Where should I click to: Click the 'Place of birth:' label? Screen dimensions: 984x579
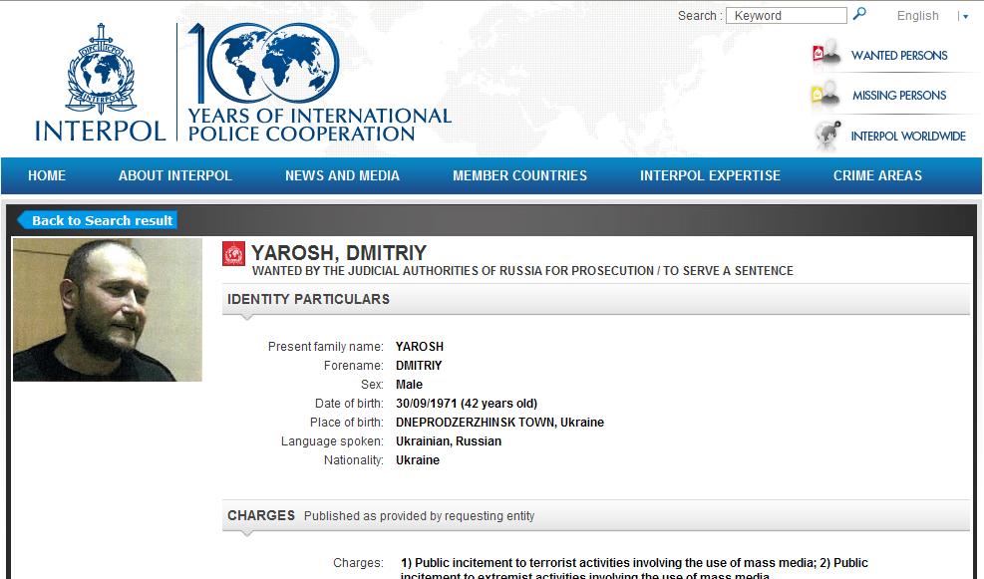point(346,423)
